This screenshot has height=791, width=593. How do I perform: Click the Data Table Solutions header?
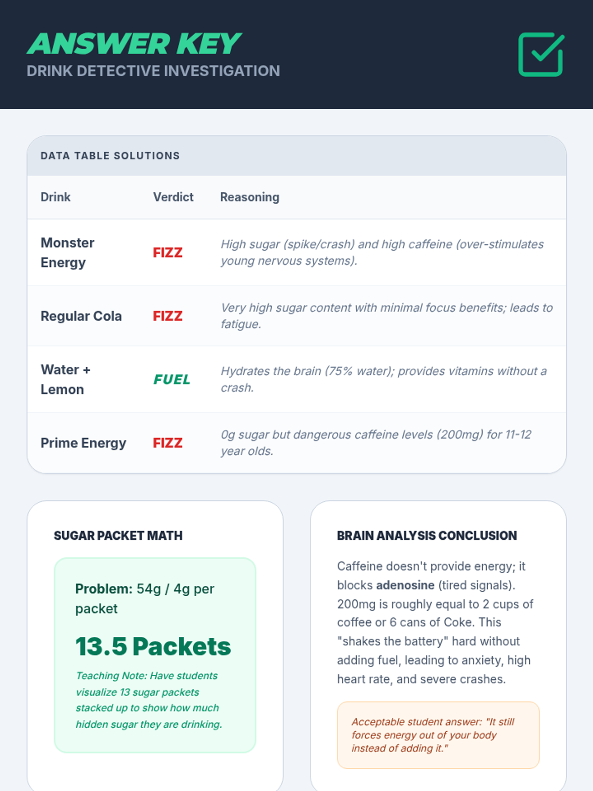point(110,156)
